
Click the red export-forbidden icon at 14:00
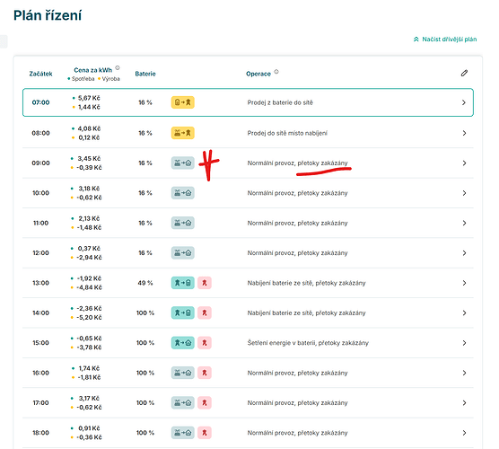coord(205,313)
